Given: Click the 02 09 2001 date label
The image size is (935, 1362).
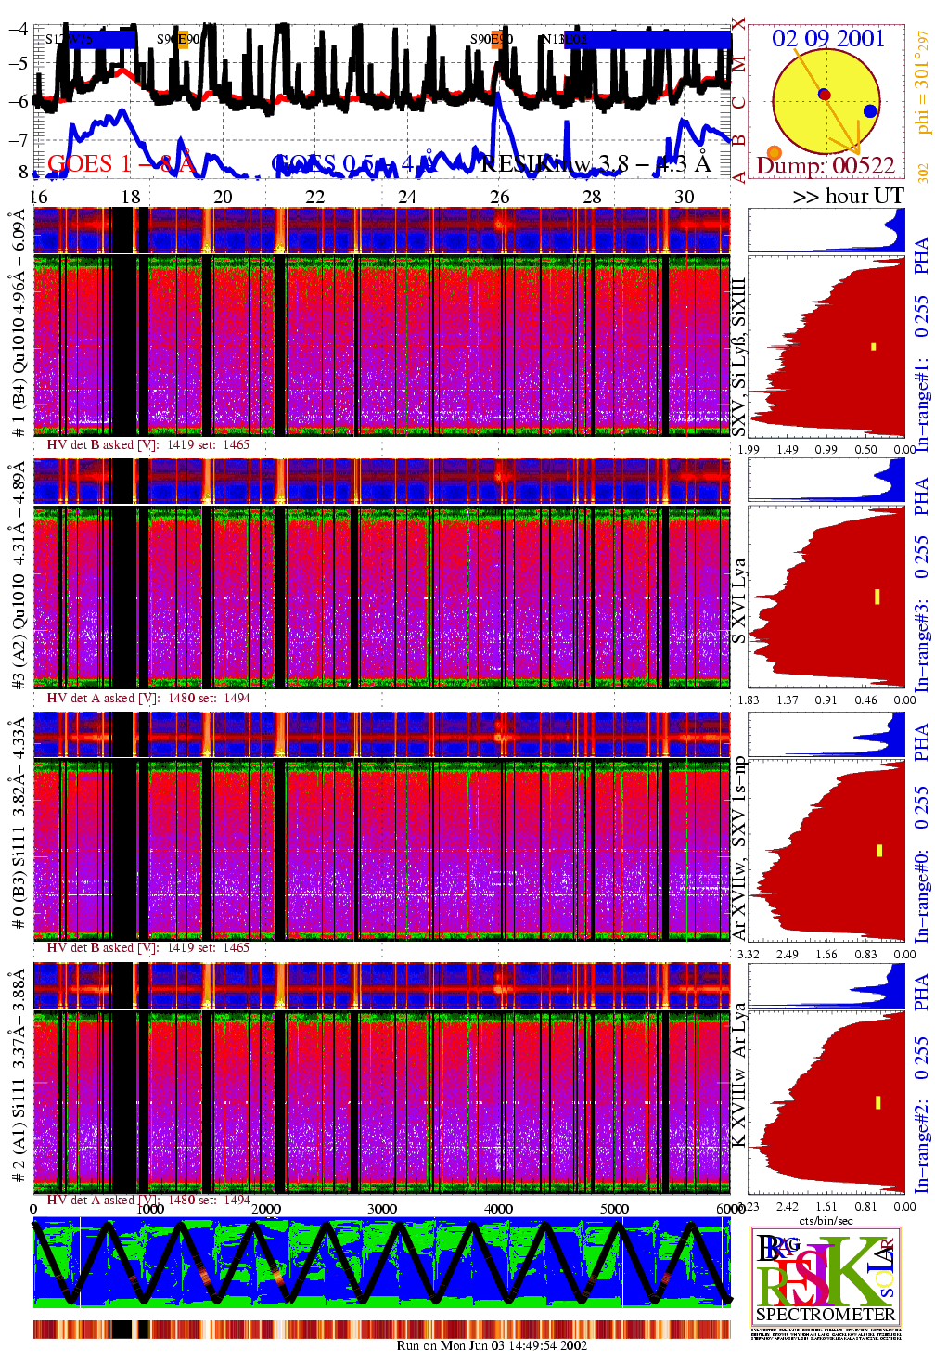Looking at the screenshot, I should (827, 38).
